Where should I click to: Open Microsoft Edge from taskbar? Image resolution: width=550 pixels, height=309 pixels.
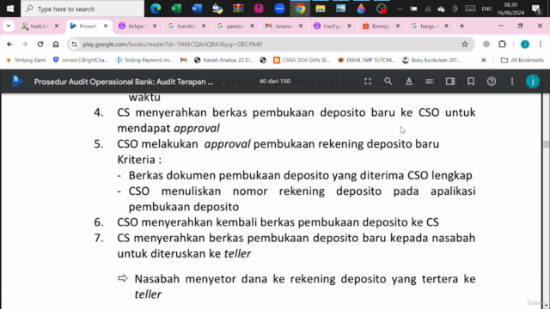coord(156,9)
